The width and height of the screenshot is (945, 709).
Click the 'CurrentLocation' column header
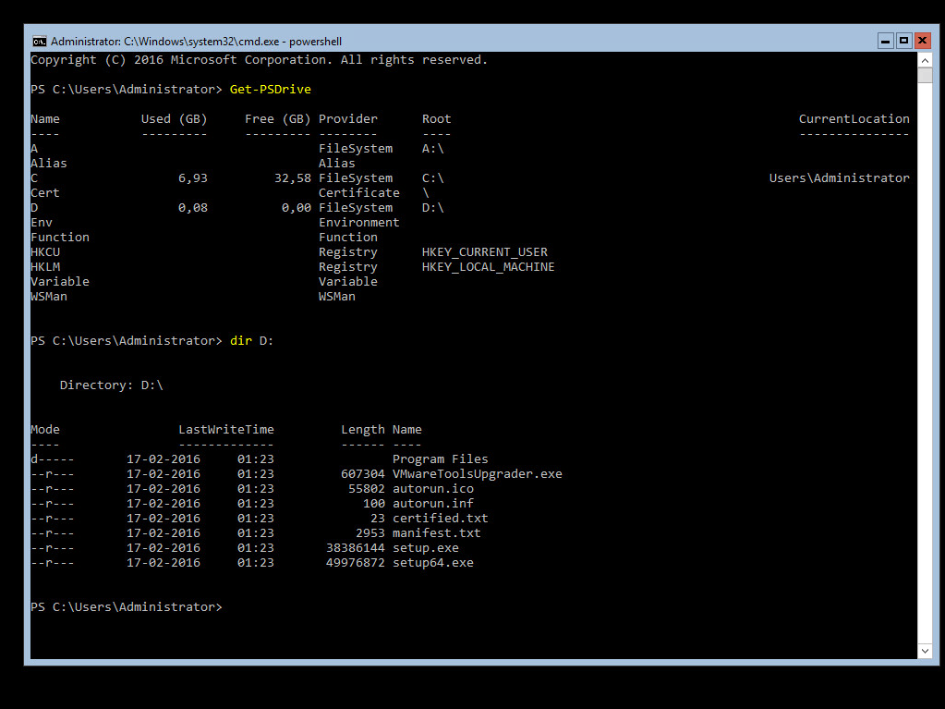click(854, 118)
